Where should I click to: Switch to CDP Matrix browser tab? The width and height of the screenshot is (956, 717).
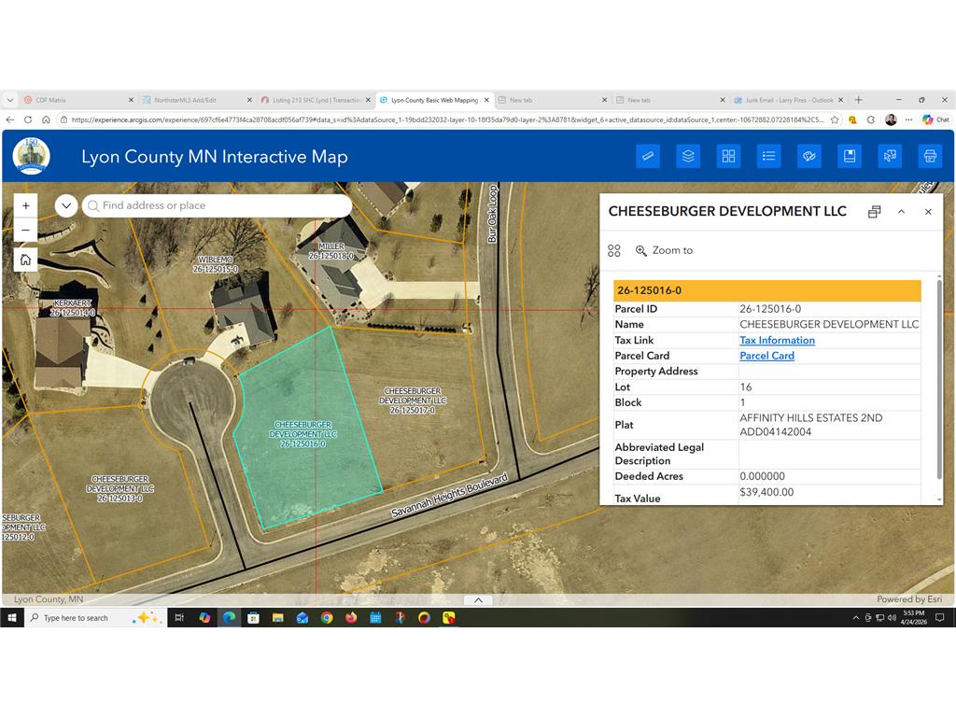pyautogui.click(x=78, y=100)
